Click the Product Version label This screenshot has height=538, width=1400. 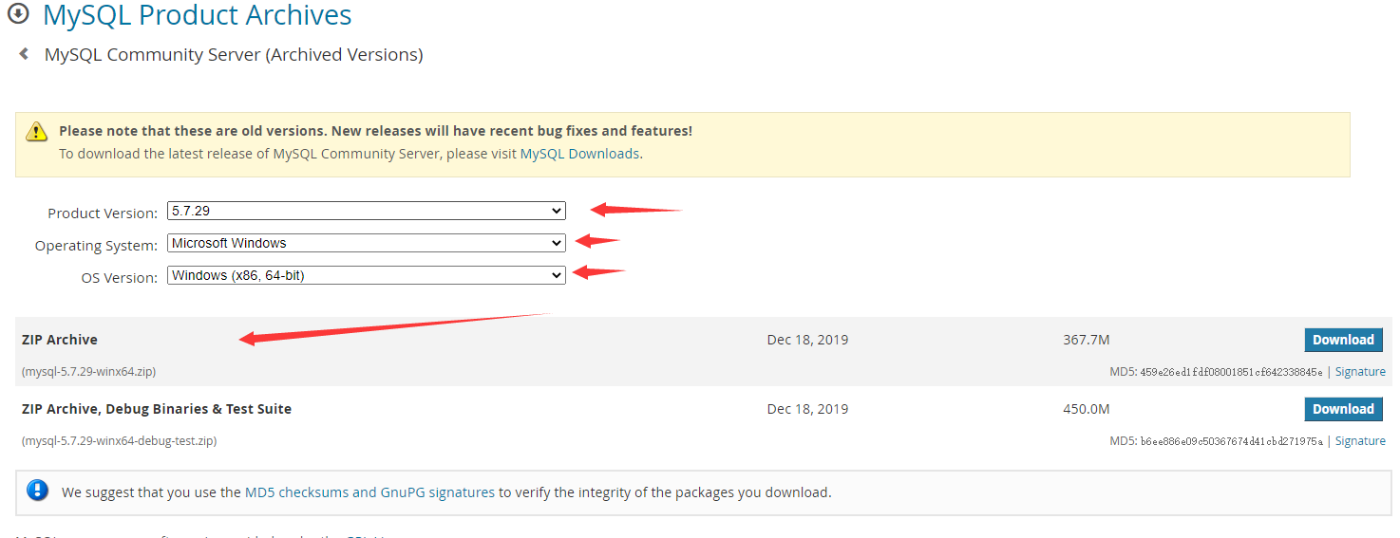click(x=103, y=213)
